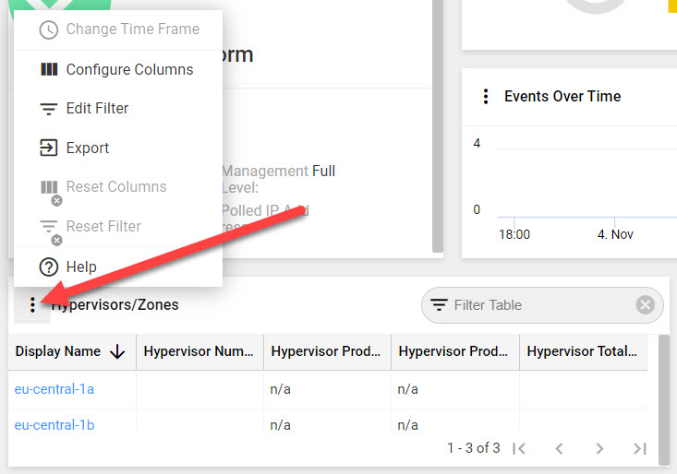Image resolution: width=677 pixels, height=474 pixels.
Task: Select Edit Filter menu option
Action: coord(118,108)
